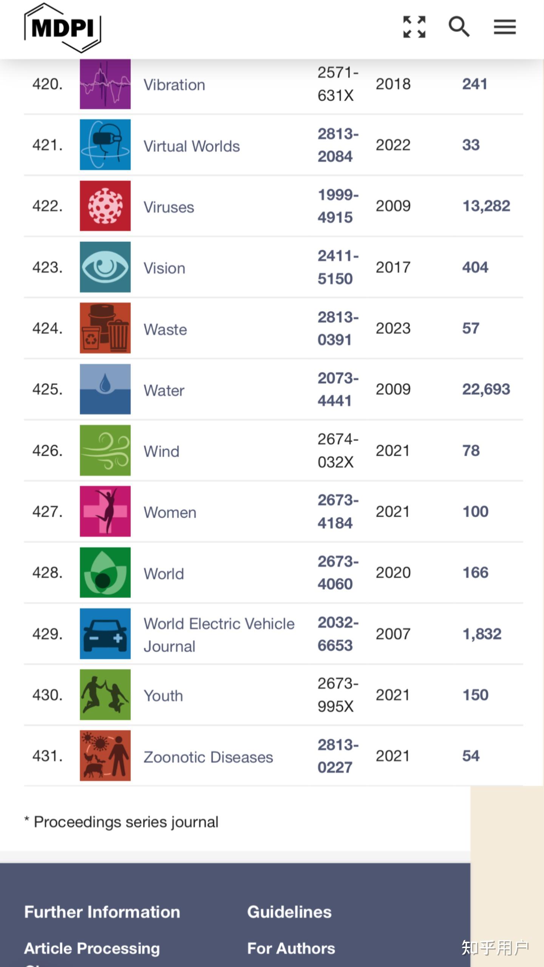The image size is (544, 967).
Task: Open the Vibration journal title link
Action: pos(174,85)
